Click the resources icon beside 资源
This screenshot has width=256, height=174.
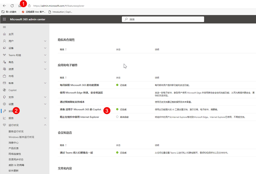point(5,69)
